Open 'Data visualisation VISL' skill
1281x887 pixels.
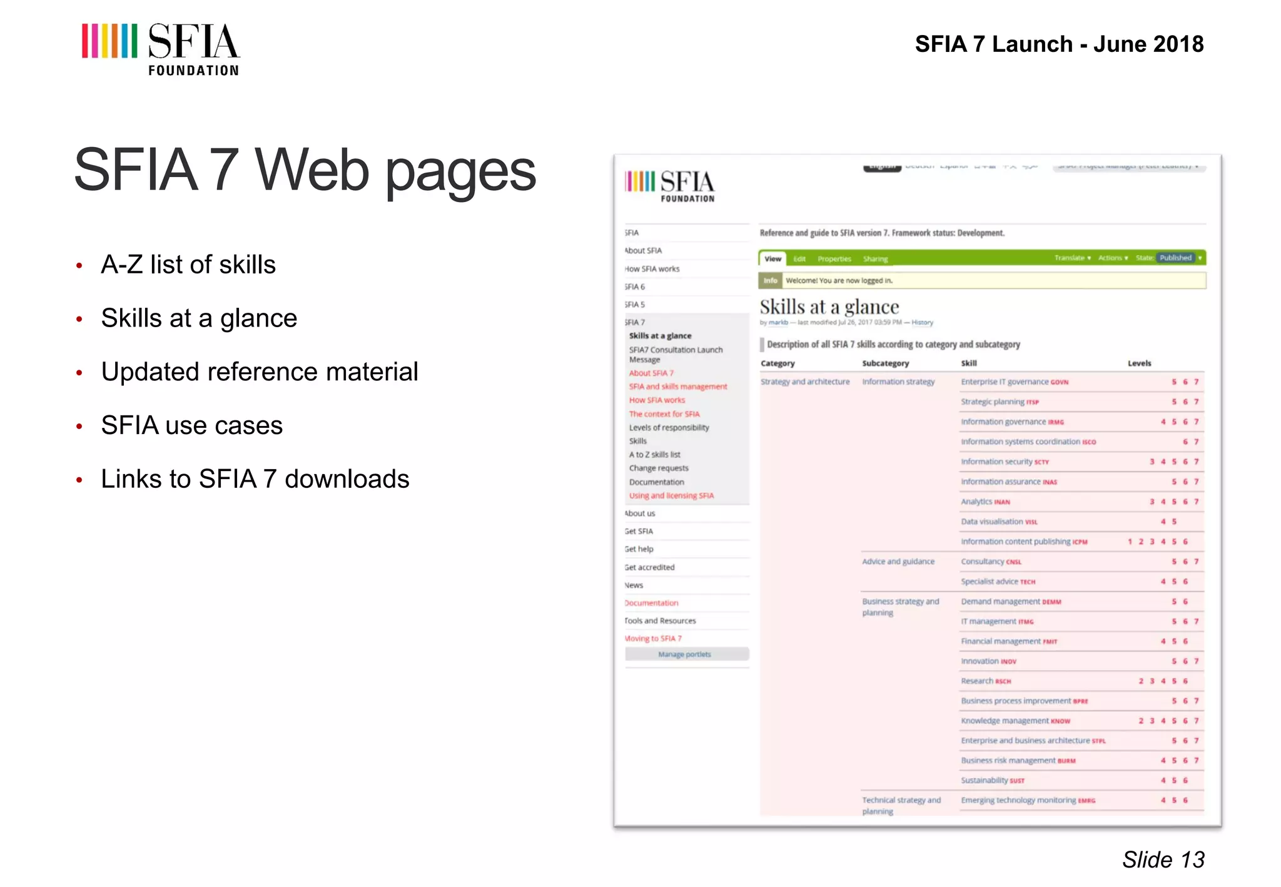999,522
